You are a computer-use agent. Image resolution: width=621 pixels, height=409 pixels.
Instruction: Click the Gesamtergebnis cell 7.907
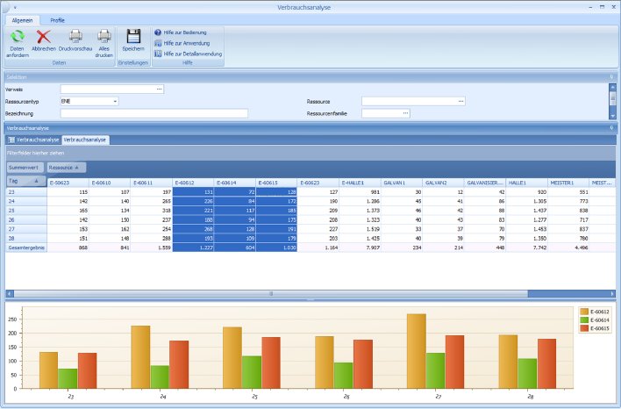(x=360, y=248)
